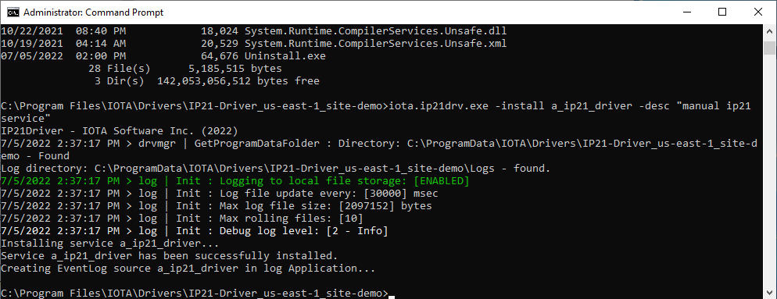Click the 'Debug log level: [2 - Info]' line
Image resolution: width=777 pixels, height=299 pixels.
pos(194,230)
